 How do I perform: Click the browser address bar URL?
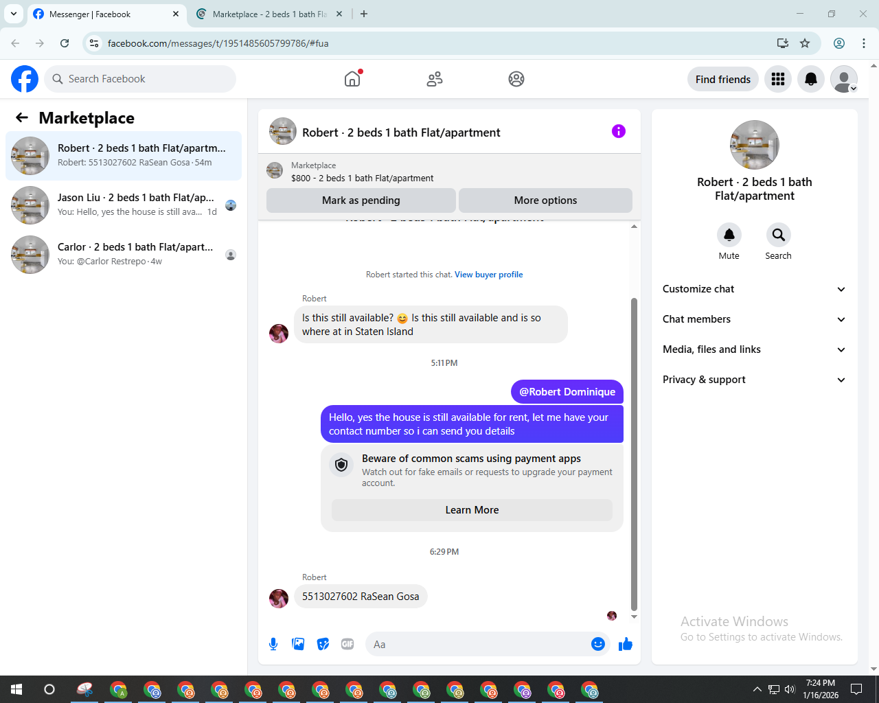218,43
